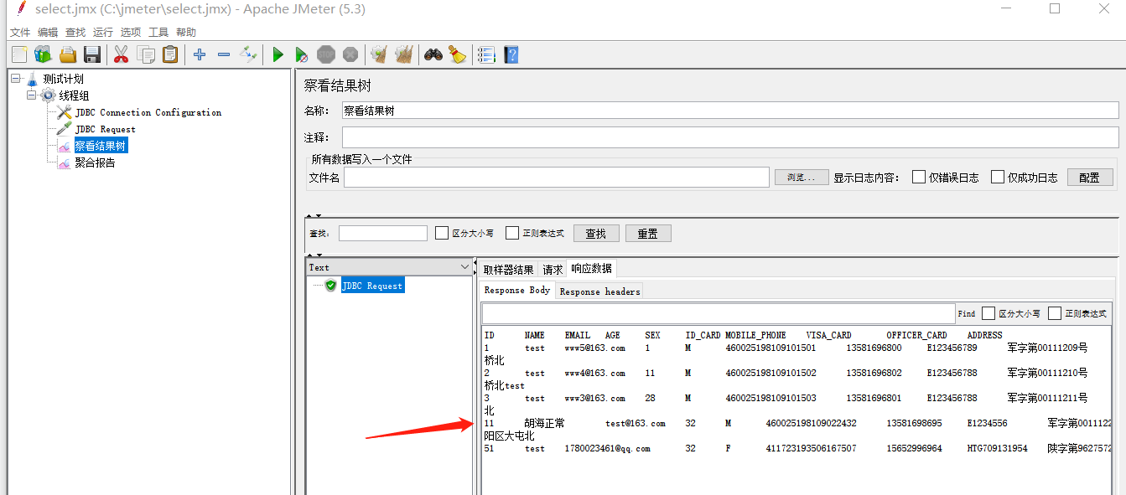The image size is (1126, 495).
Task: Click the green shield success icon in results
Action: click(331, 286)
